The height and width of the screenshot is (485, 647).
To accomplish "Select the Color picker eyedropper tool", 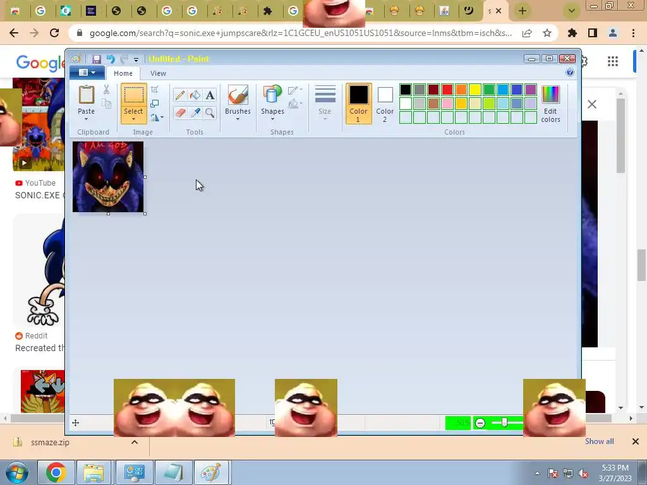I will [195, 112].
